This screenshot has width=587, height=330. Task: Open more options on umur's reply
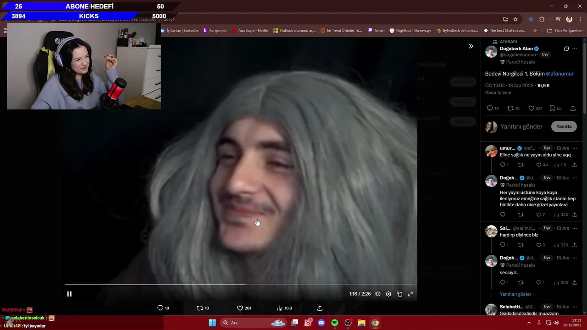[x=575, y=148]
